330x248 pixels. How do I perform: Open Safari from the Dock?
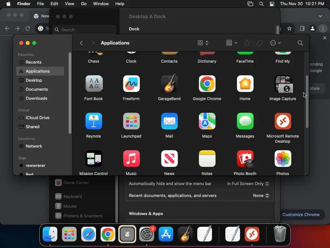pyautogui.click(x=89, y=234)
